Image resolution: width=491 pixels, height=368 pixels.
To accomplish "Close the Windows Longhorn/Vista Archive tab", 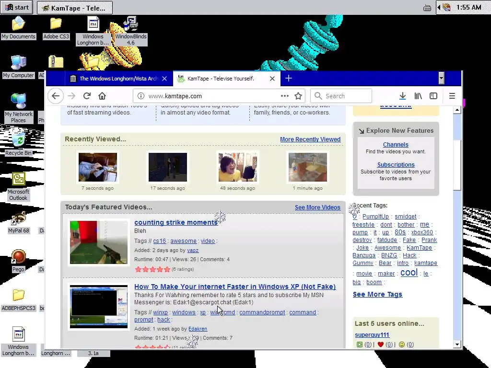I will (164, 79).
